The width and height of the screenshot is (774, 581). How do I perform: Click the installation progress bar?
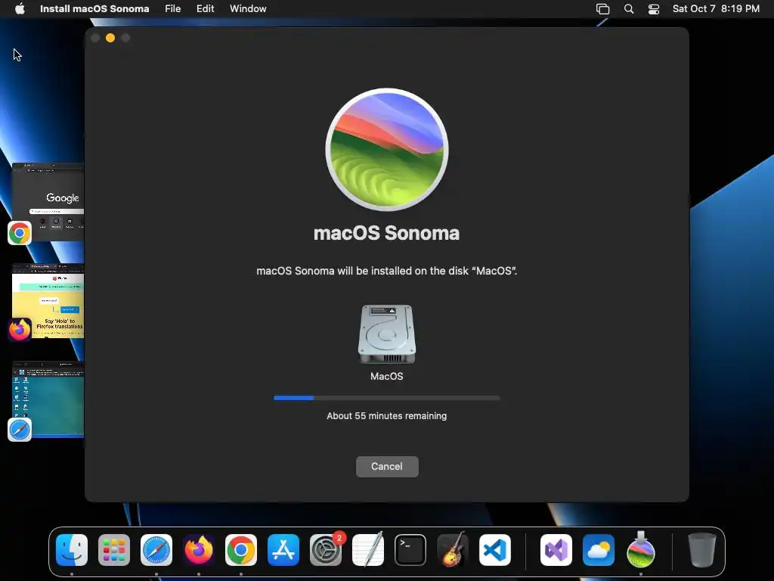coord(387,398)
